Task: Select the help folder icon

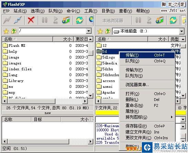Action: [5, 51]
